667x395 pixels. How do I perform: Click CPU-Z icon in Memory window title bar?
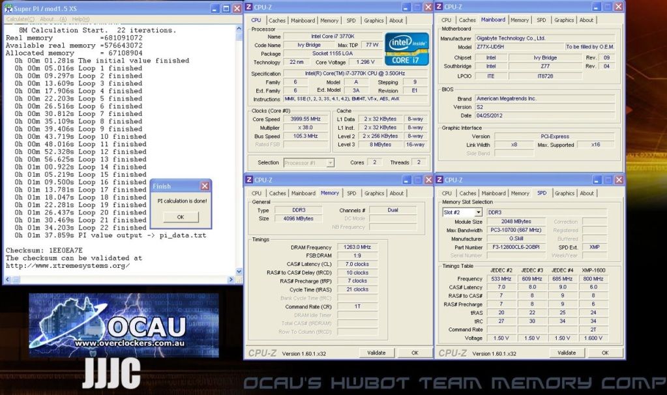(x=249, y=180)
